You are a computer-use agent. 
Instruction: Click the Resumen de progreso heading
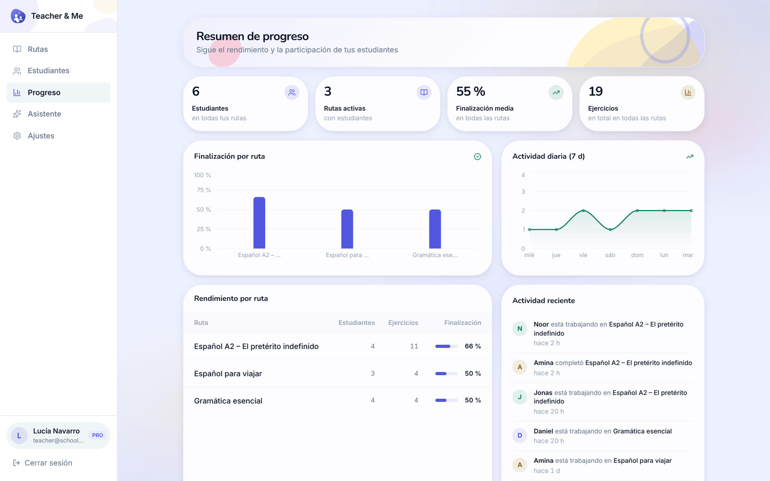click(x=252, y=36)
